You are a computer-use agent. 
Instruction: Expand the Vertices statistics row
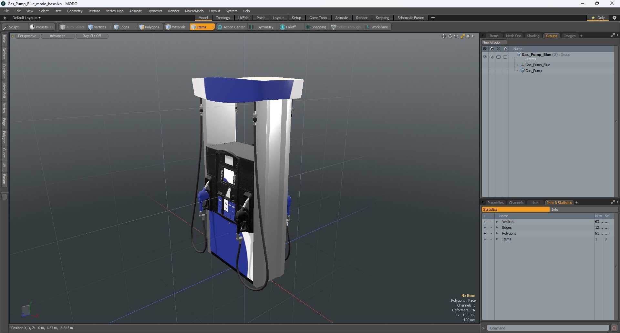point(497,222)
